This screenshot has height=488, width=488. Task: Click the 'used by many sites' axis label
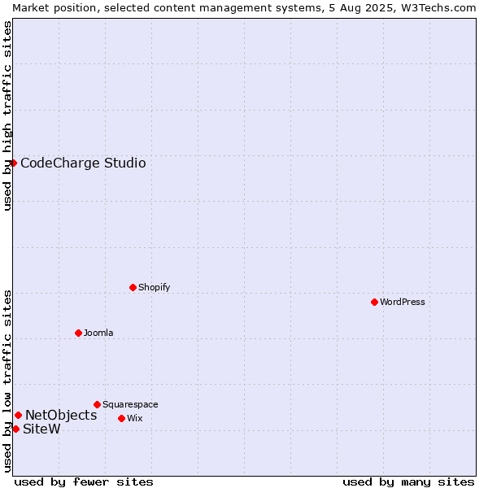[408, 482]
